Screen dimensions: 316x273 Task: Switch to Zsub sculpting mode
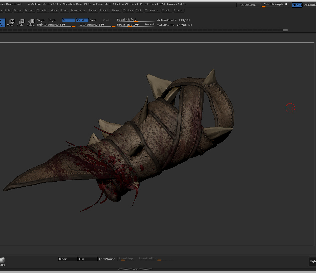(95, 20)
